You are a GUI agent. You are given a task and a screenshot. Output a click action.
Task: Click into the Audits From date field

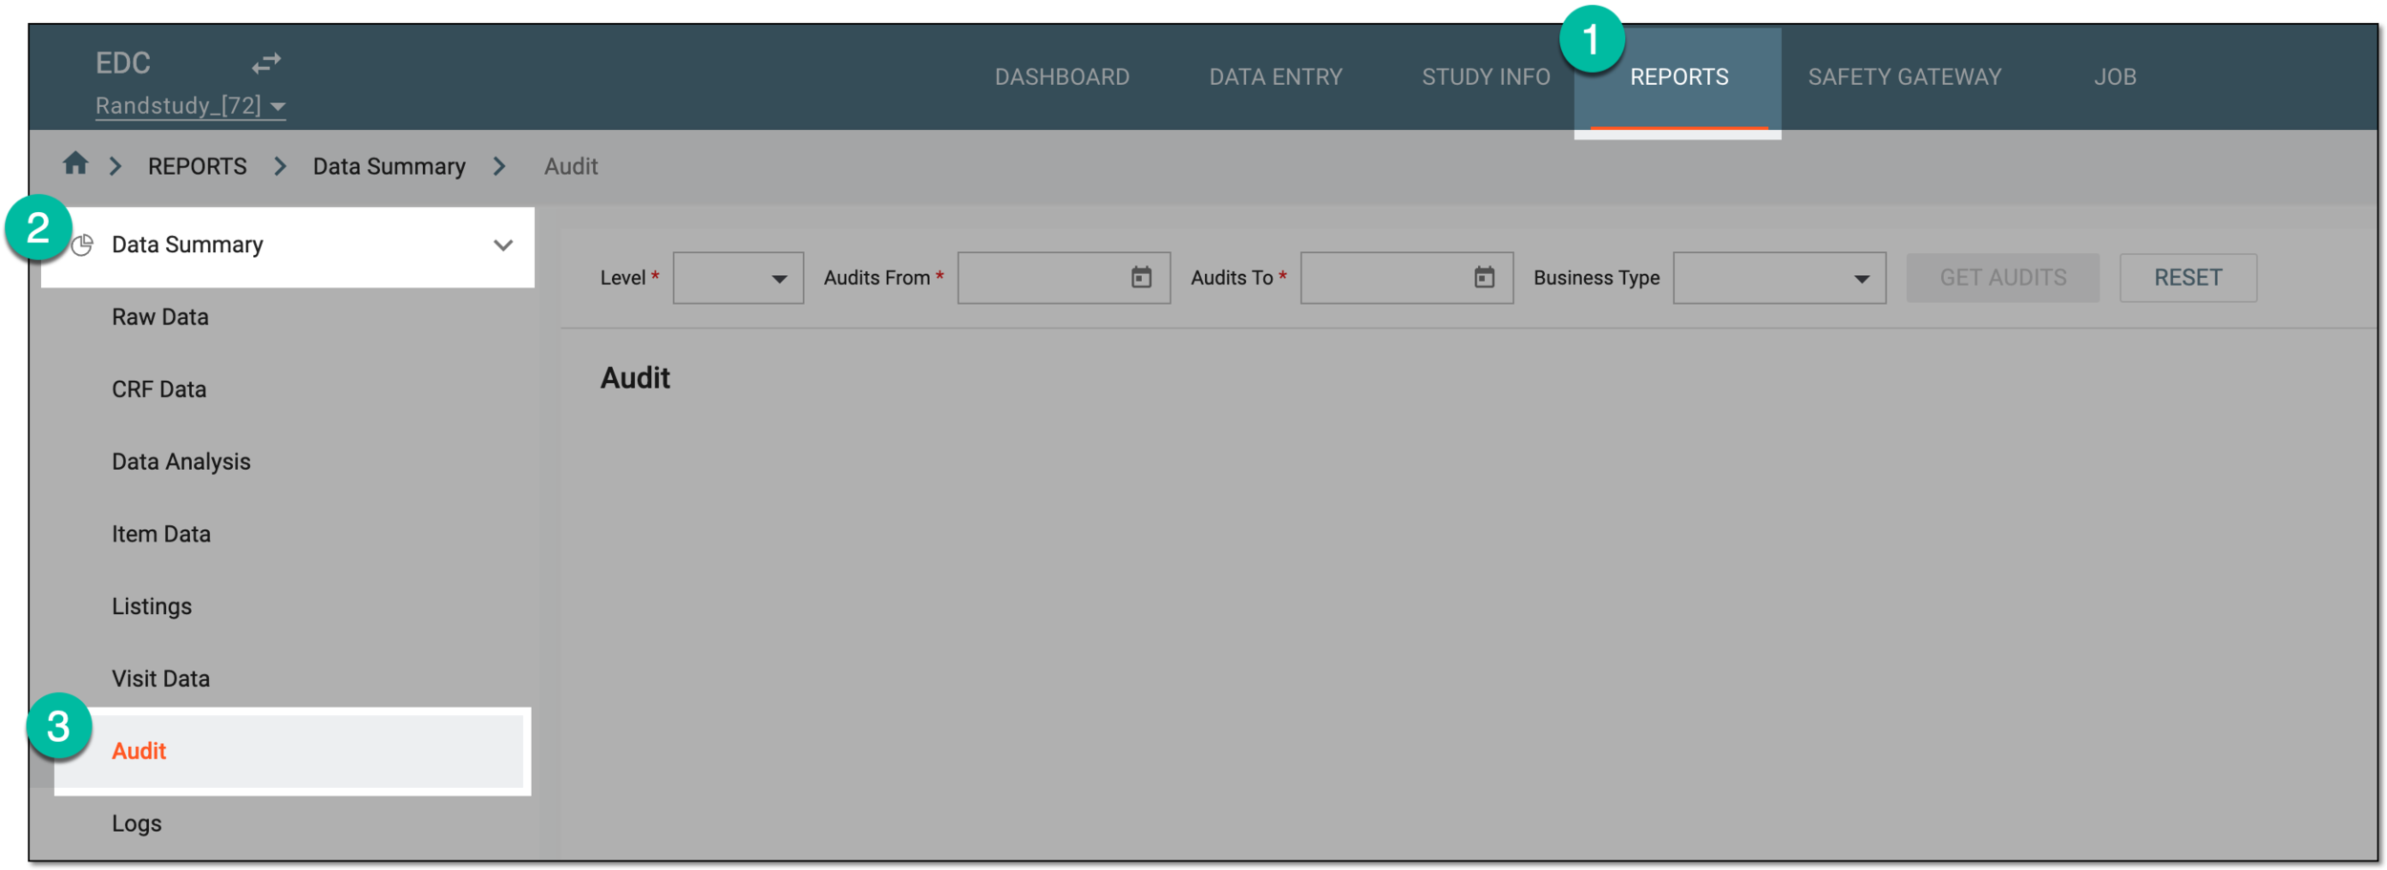1064,278
